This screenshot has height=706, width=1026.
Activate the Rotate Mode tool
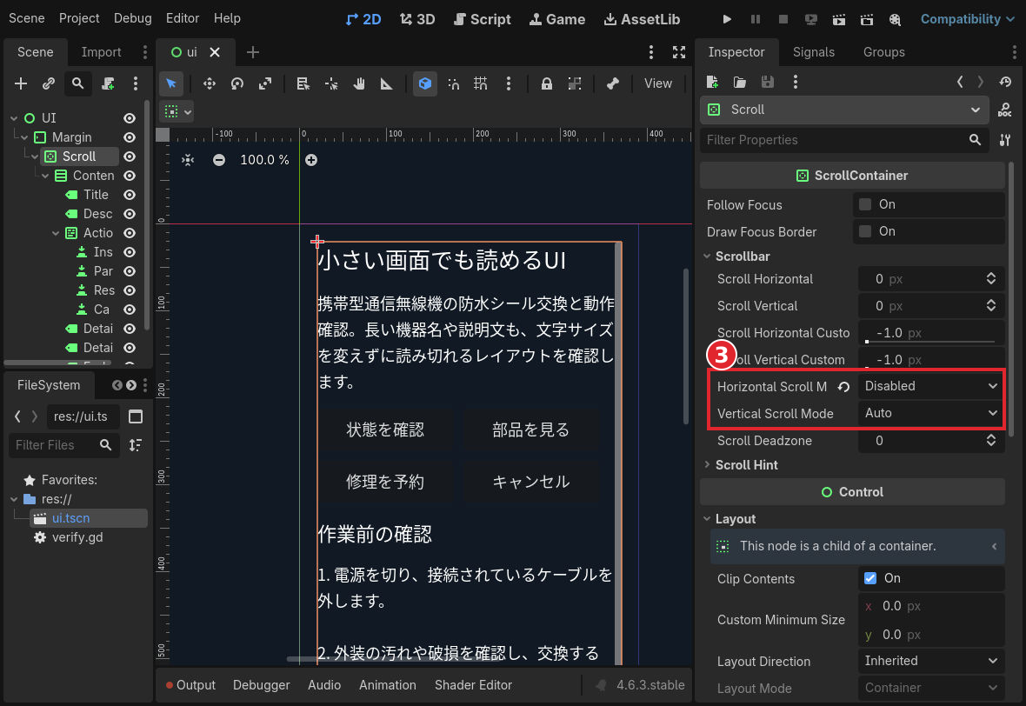(237, 83)
